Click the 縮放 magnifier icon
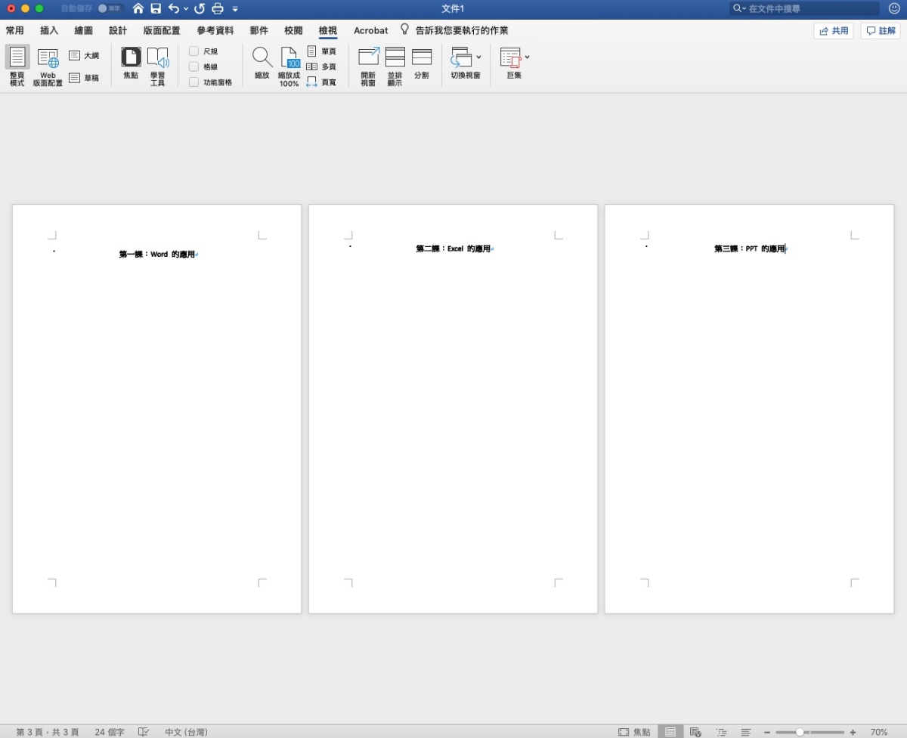This screenshot has height=738, width=907. coord(262,58)
